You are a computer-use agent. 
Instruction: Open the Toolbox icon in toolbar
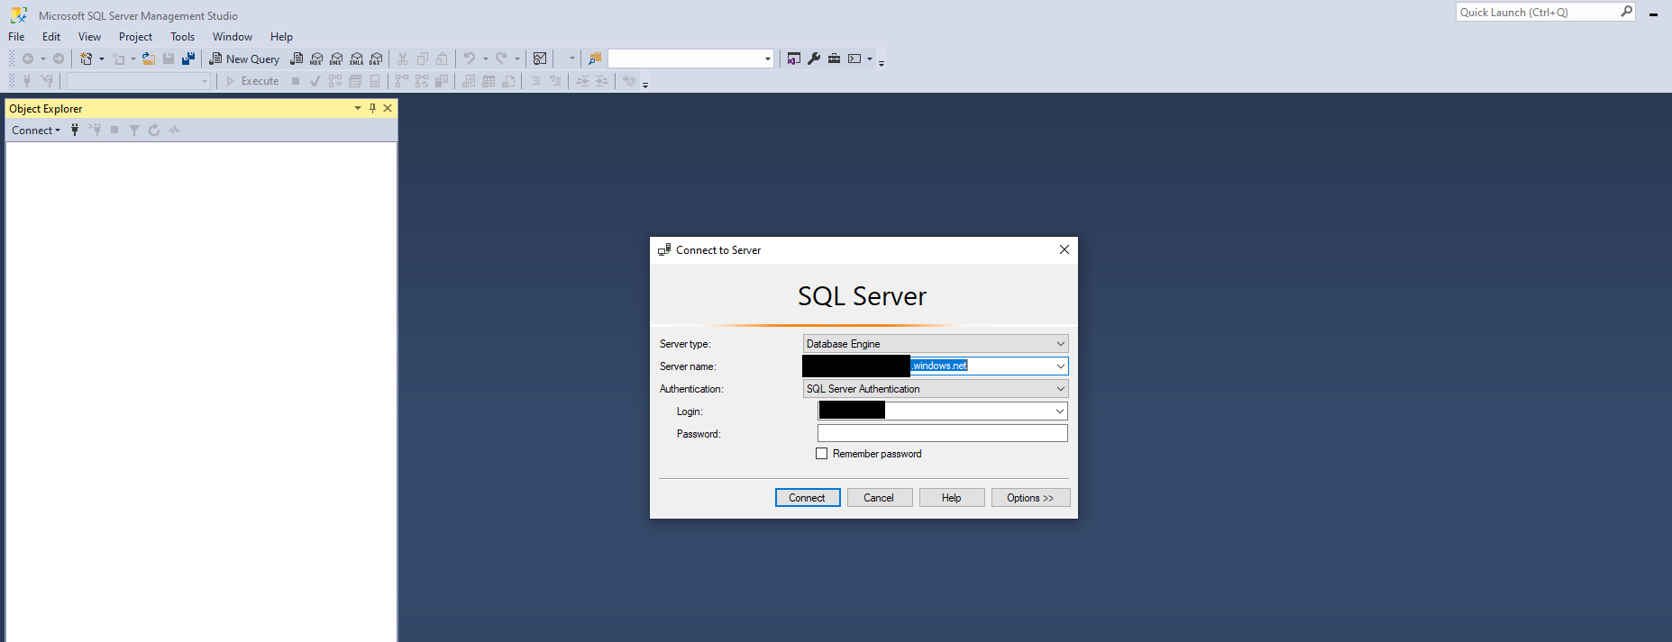[835, 59]
